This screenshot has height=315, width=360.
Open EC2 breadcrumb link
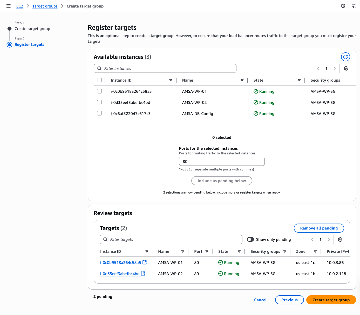tap(20, 6)
